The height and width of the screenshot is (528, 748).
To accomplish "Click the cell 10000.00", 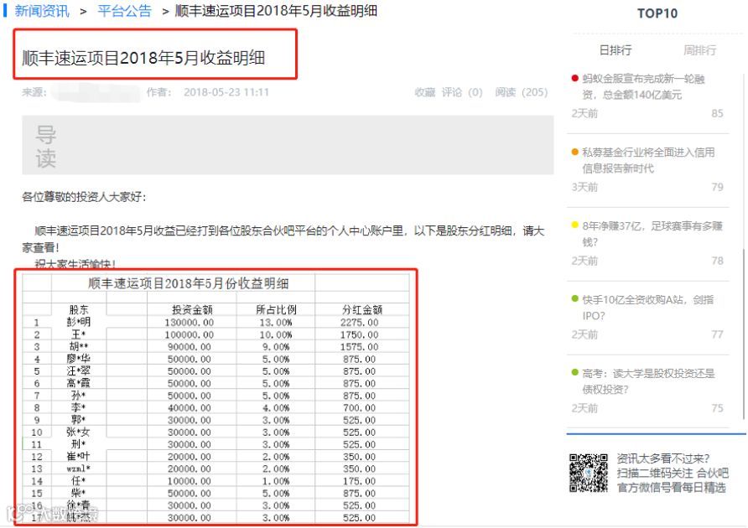I will pyautogui.click(x=190, y=481).
